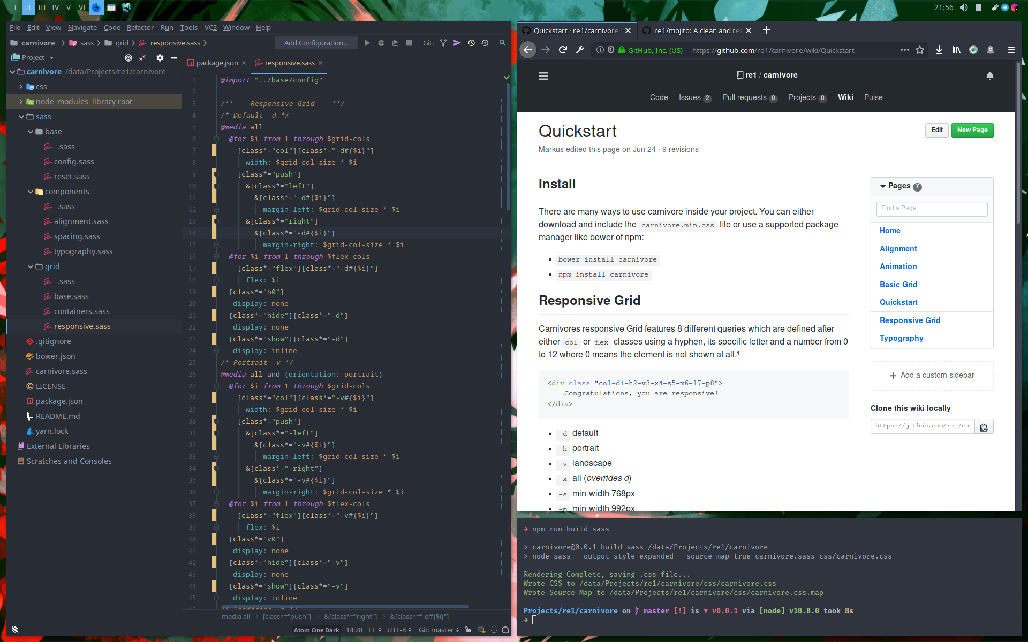Viewport: 1028px width, 642px height.
Task: Click the collapse-all icon in the Project panel header
Action: tap(142, 58)
